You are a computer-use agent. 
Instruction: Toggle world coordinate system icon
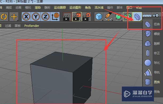(55, 17)
